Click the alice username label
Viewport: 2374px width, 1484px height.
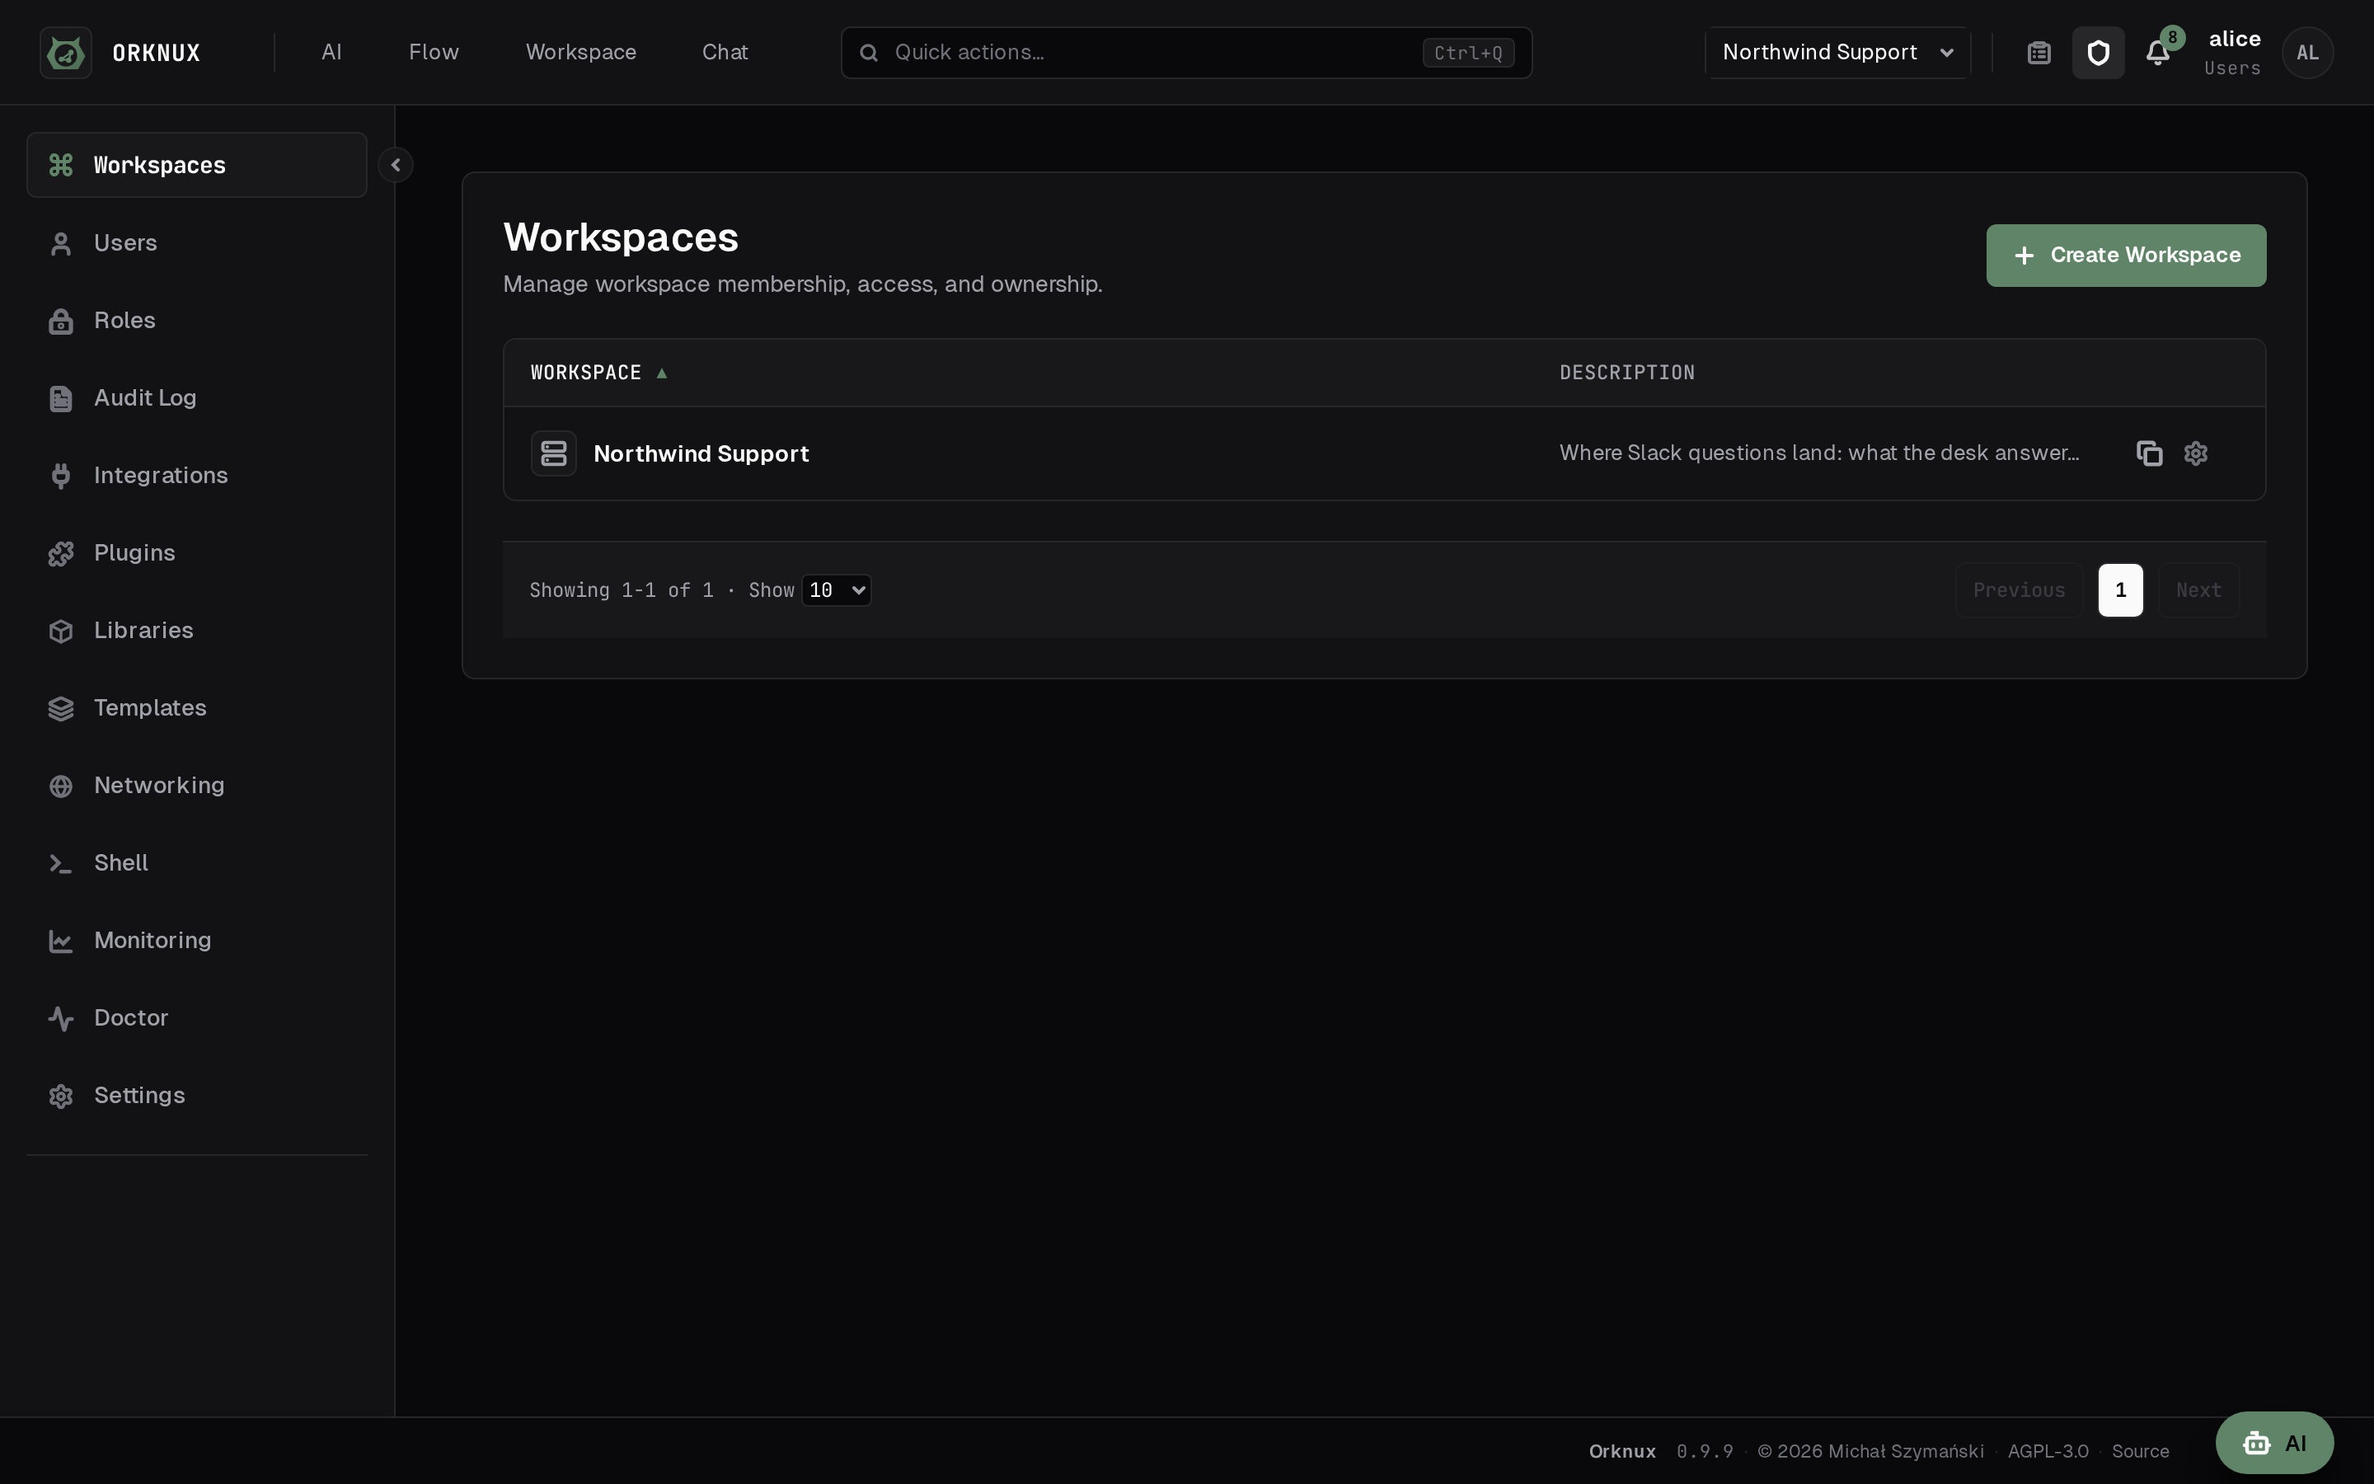(2234, 40)
